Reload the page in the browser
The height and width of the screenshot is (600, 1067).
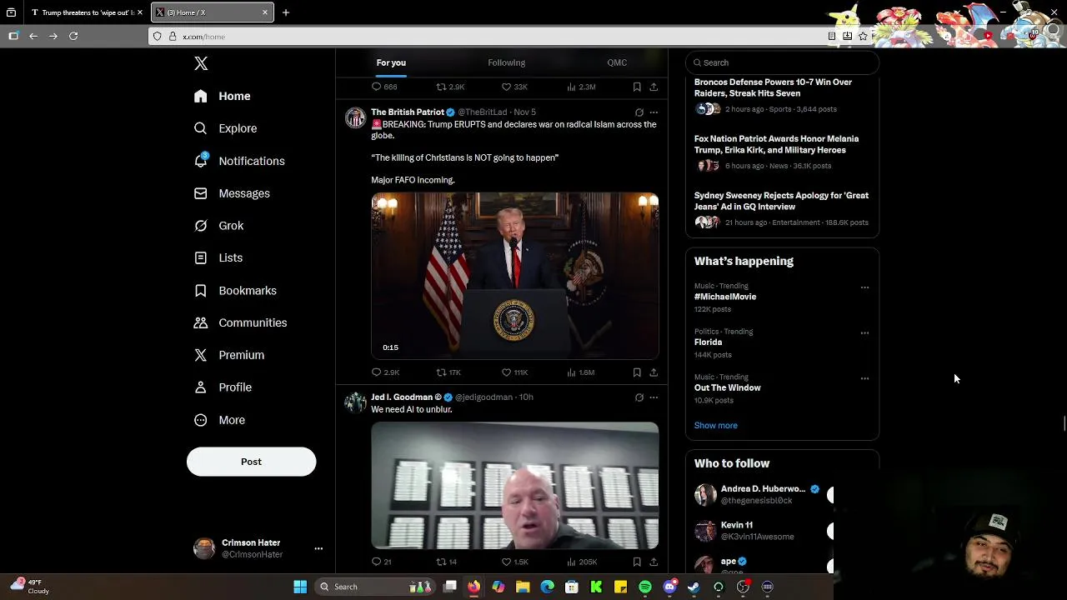[x=73, y=36]
